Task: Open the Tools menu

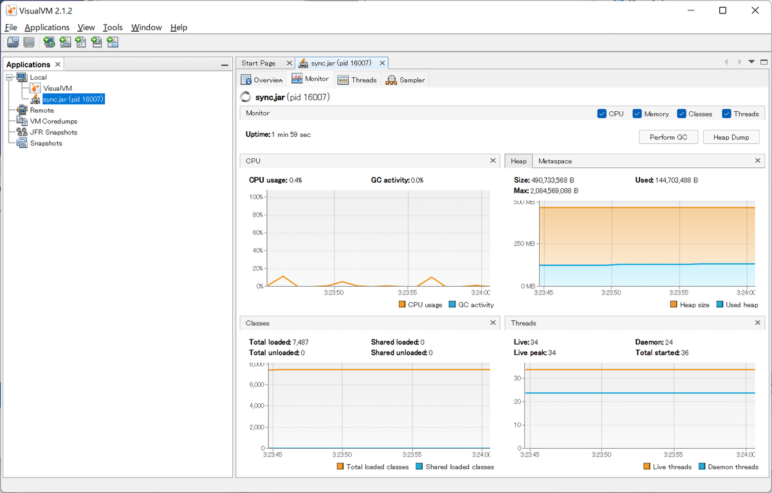Action: tap(113, 28)
